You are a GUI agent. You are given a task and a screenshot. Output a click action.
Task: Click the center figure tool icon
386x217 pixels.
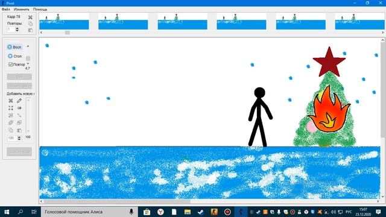pyautogui.click(x=11, y=108)
